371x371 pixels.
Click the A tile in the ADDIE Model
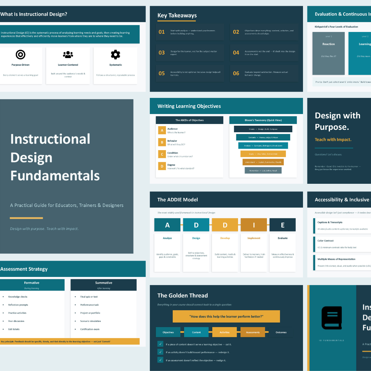167,225
